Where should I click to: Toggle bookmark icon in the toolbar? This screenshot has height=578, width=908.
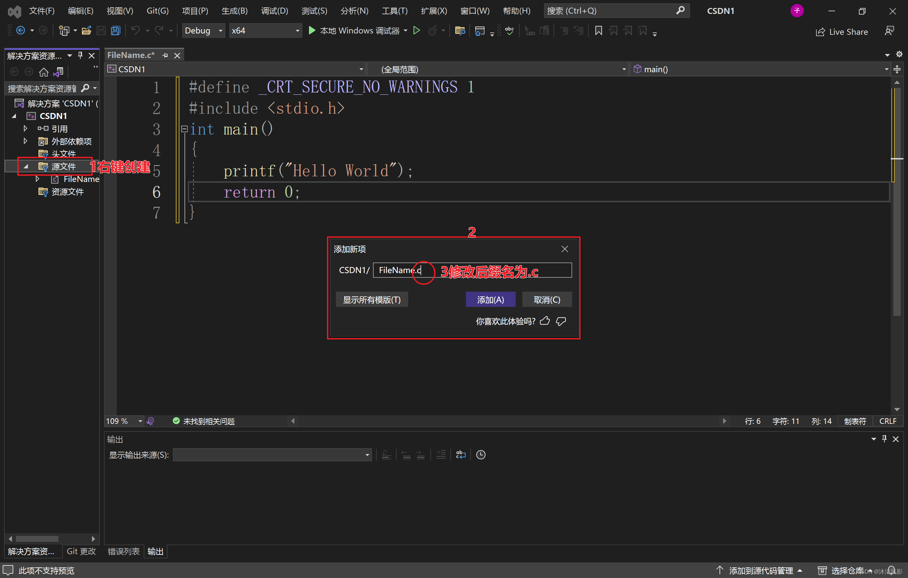tap(598, 30)
